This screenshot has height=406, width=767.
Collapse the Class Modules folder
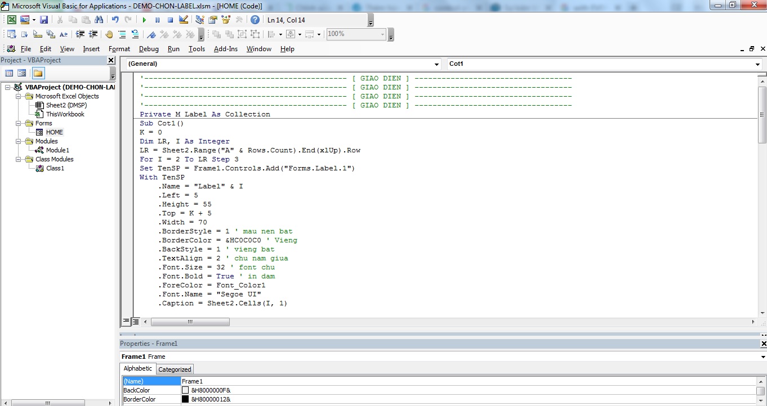click(18, 159)
